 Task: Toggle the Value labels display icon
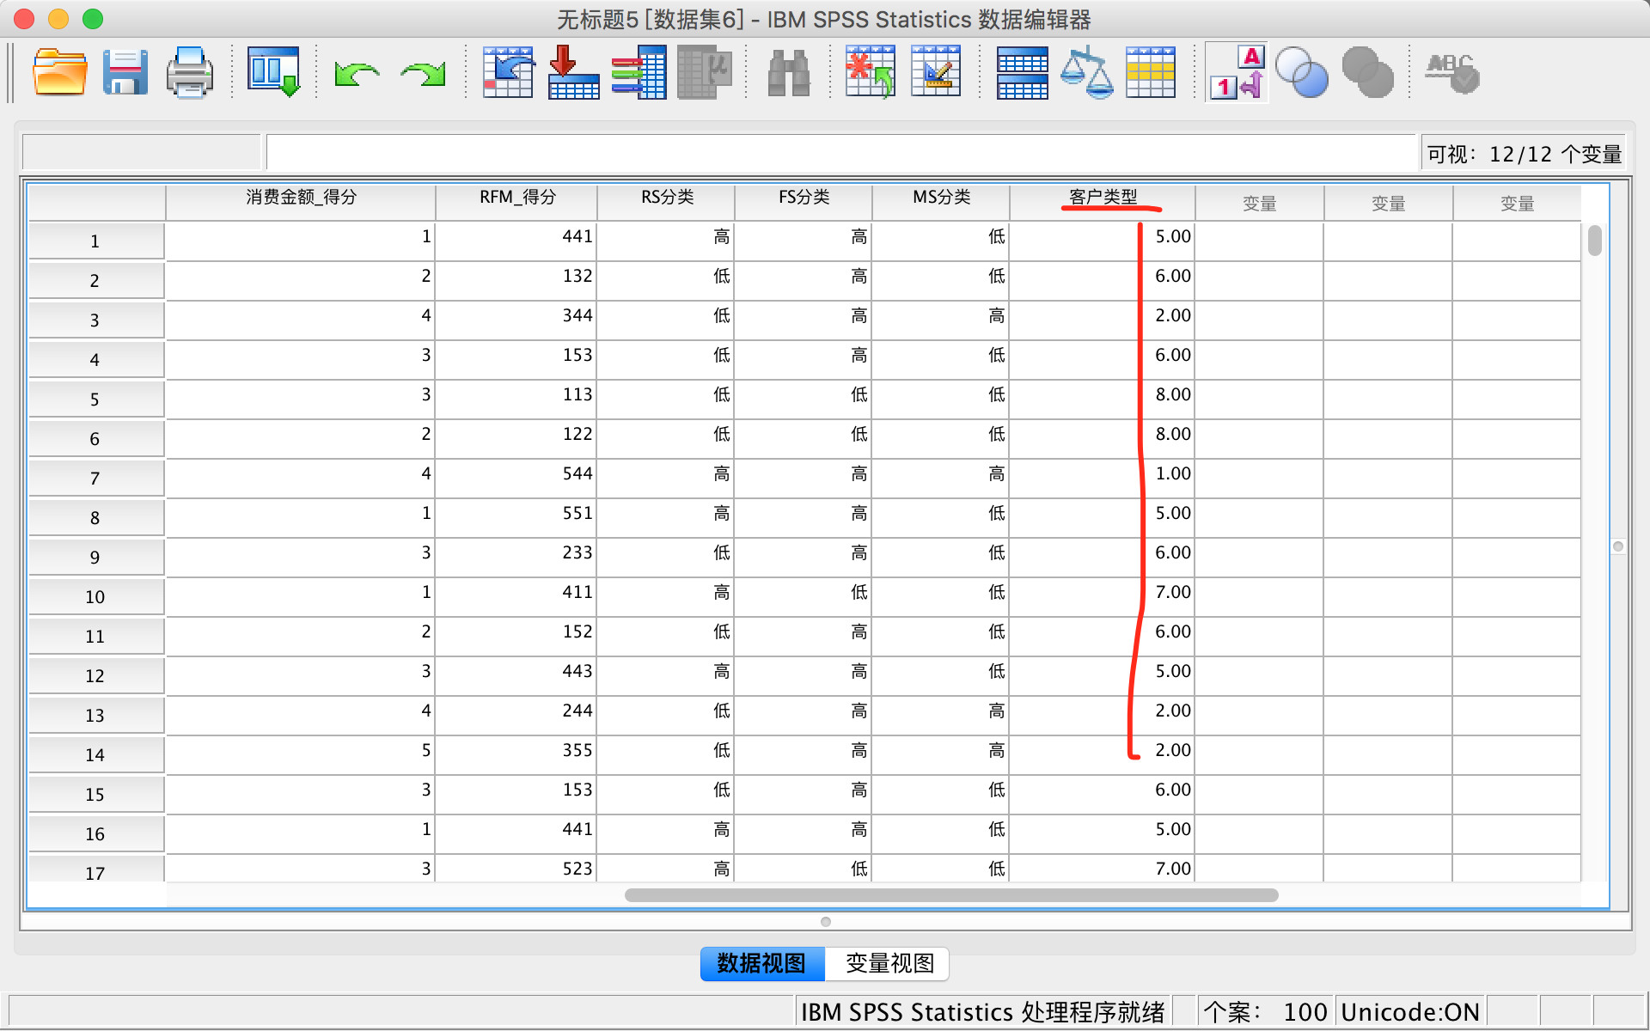coord(1237,72)
